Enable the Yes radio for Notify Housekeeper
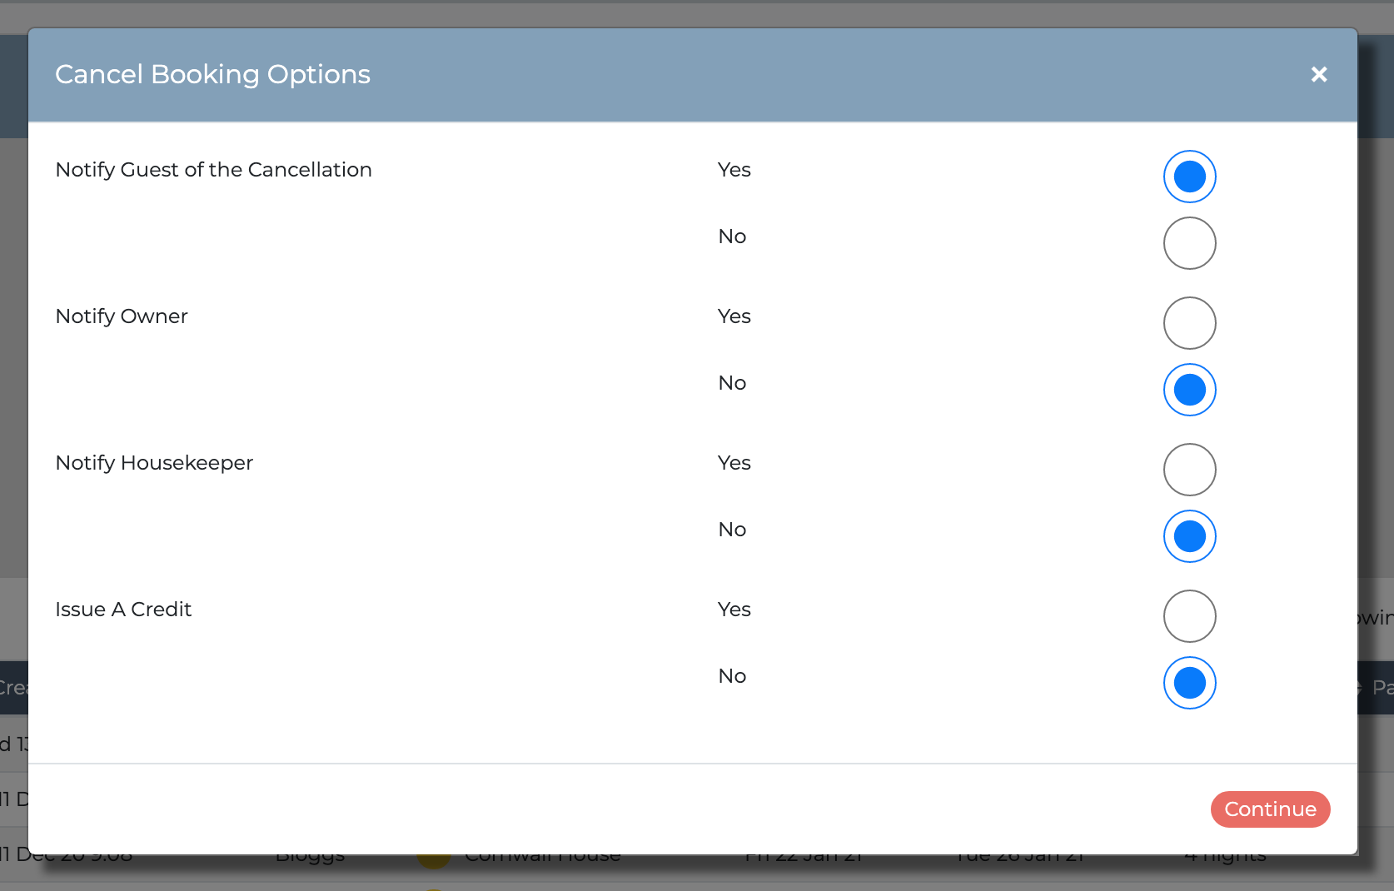 pyautogui.click(x=1189, y=470)
